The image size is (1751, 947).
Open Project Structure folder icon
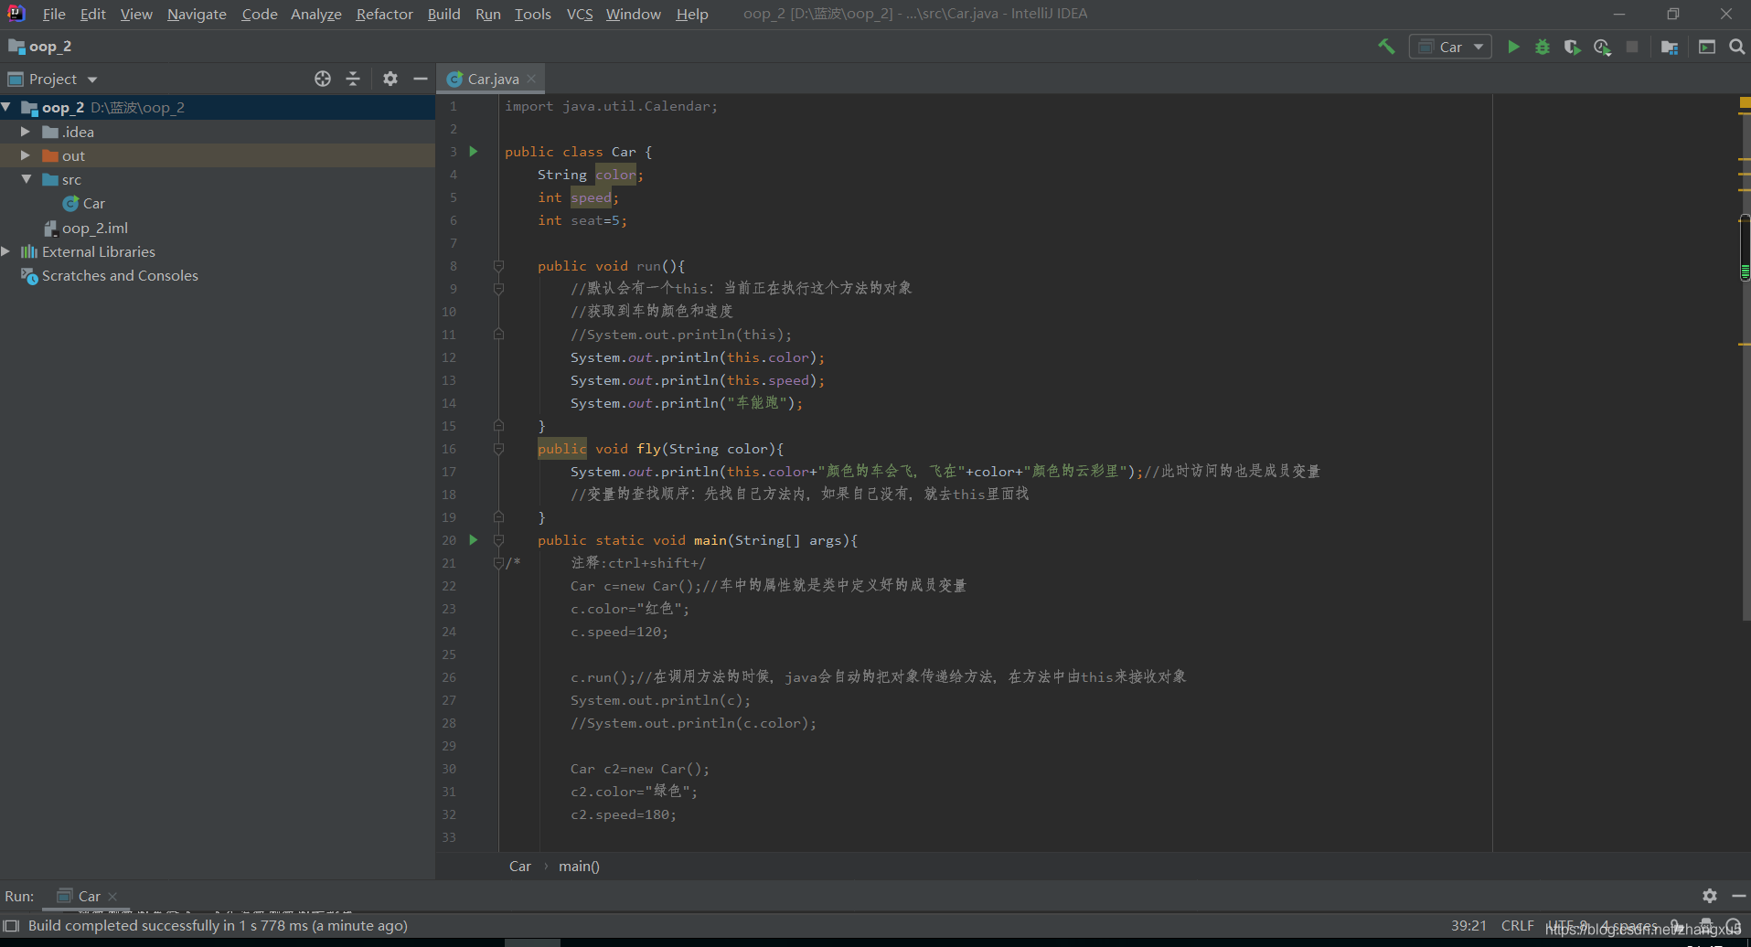(1670, 47)
